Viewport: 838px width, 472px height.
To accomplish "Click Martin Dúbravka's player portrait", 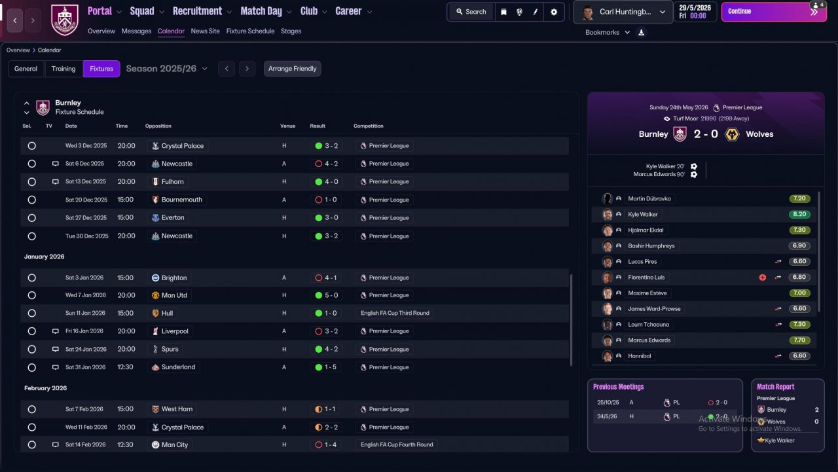I will (607, 198).
